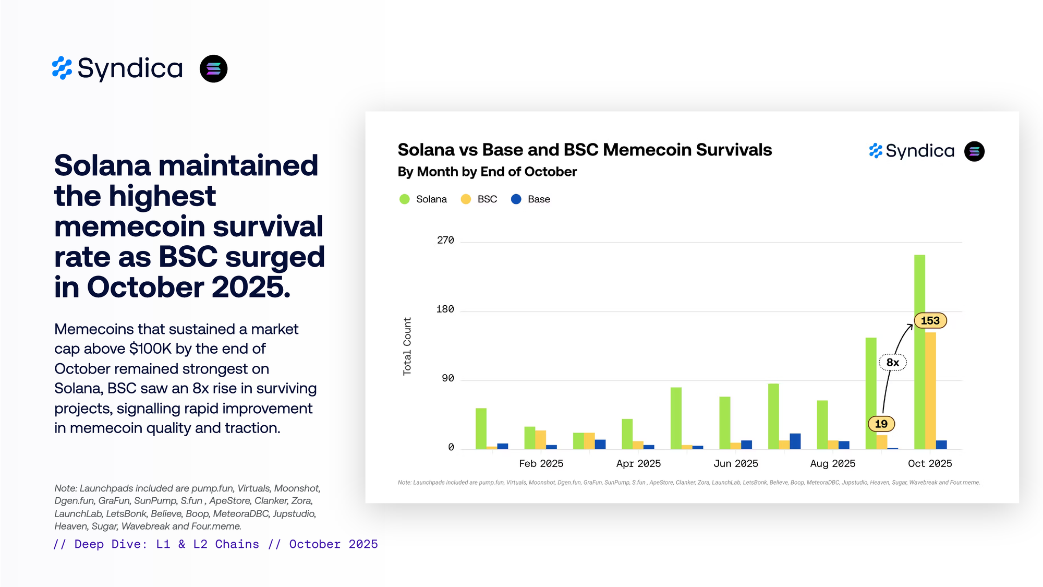Toggle the BSC series legend label
1043x587 pixels.
coord(487,199)
